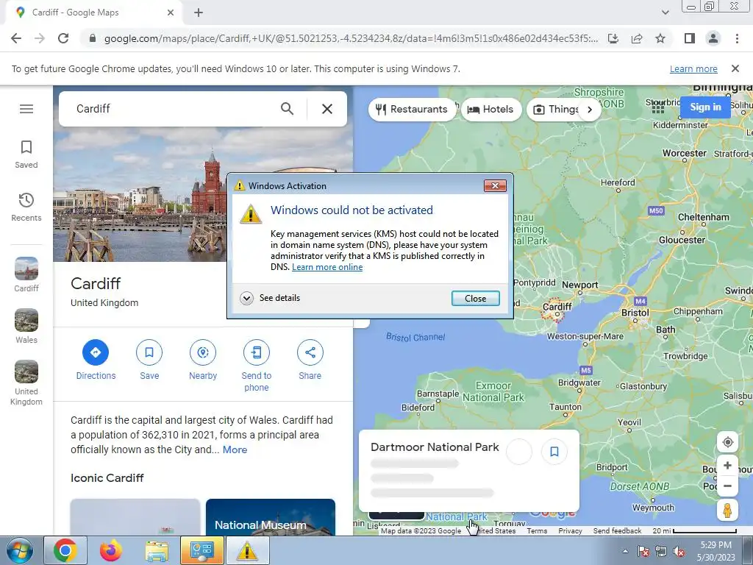Go back in Chrome
Screen dimensions: 753x565
pyautogui.click(x=16, y=38)
